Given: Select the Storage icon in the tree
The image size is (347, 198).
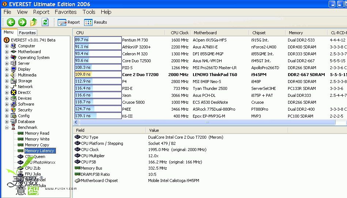Looking at the screenshot, I should pyautogui.click(x=13, y=81).
